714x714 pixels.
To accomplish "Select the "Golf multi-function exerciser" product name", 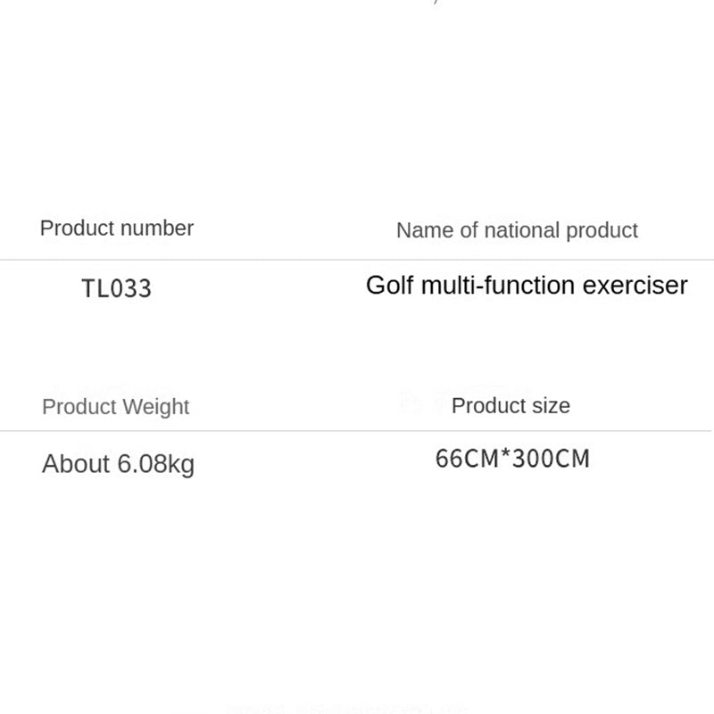I will tap(527, 286).
